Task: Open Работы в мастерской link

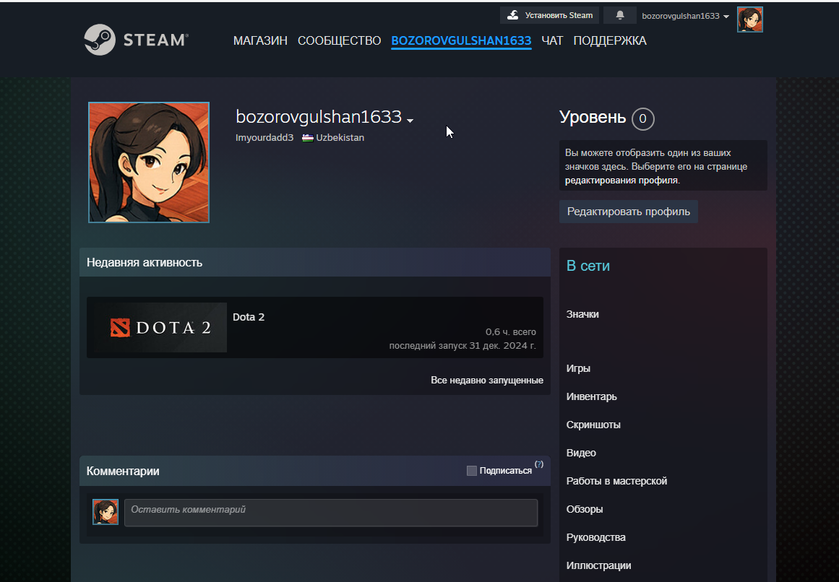Action: 616,481
